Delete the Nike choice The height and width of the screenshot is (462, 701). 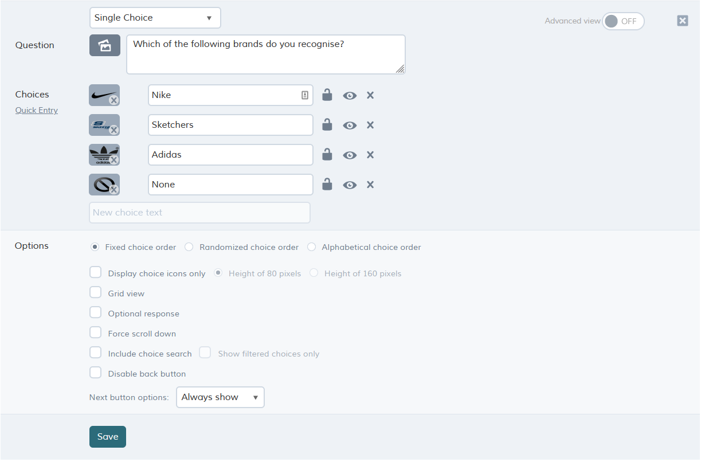[370, 95]
